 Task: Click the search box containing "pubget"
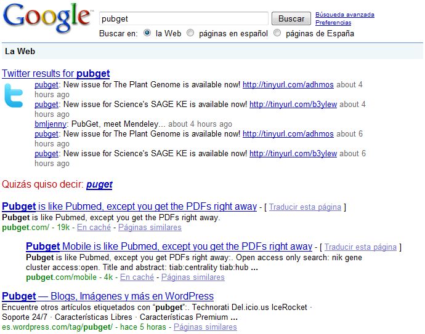pos(183,19)
